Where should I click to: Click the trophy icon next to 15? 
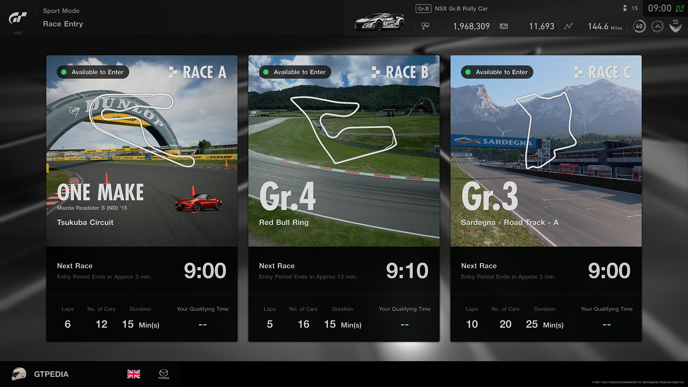coord(625,8)
